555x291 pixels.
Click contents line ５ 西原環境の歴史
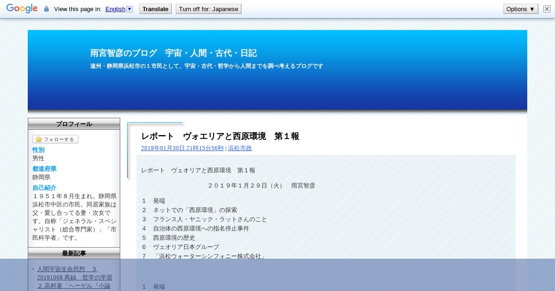click(168, 238)
